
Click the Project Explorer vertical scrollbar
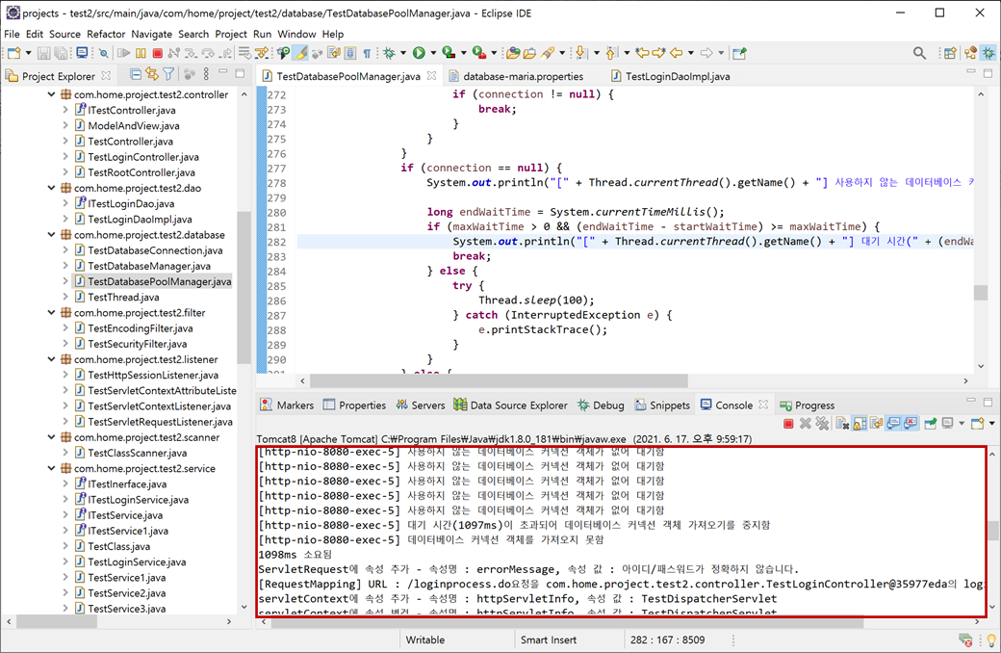[244, 288]
